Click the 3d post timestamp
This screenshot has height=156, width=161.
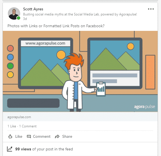click(25, 19)
